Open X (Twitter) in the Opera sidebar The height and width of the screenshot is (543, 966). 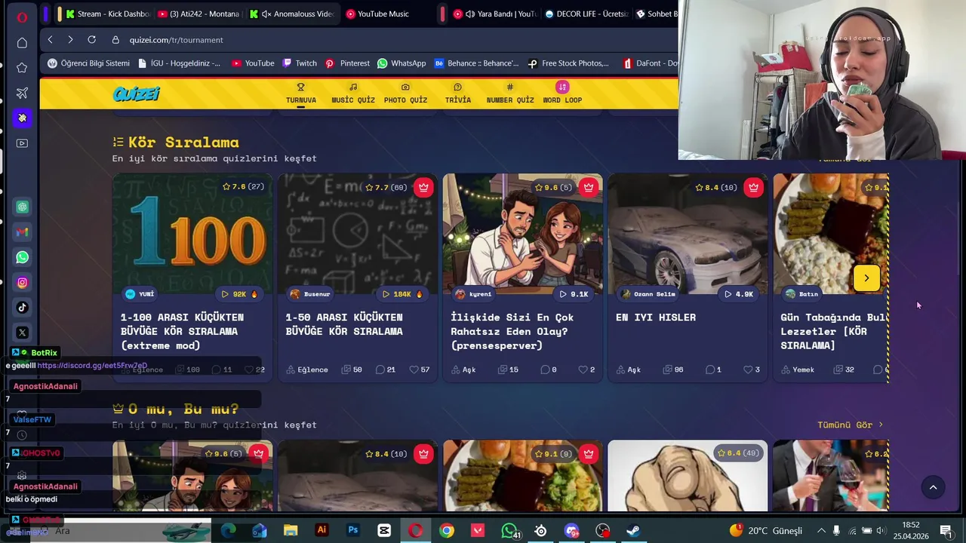pos(23,332)
